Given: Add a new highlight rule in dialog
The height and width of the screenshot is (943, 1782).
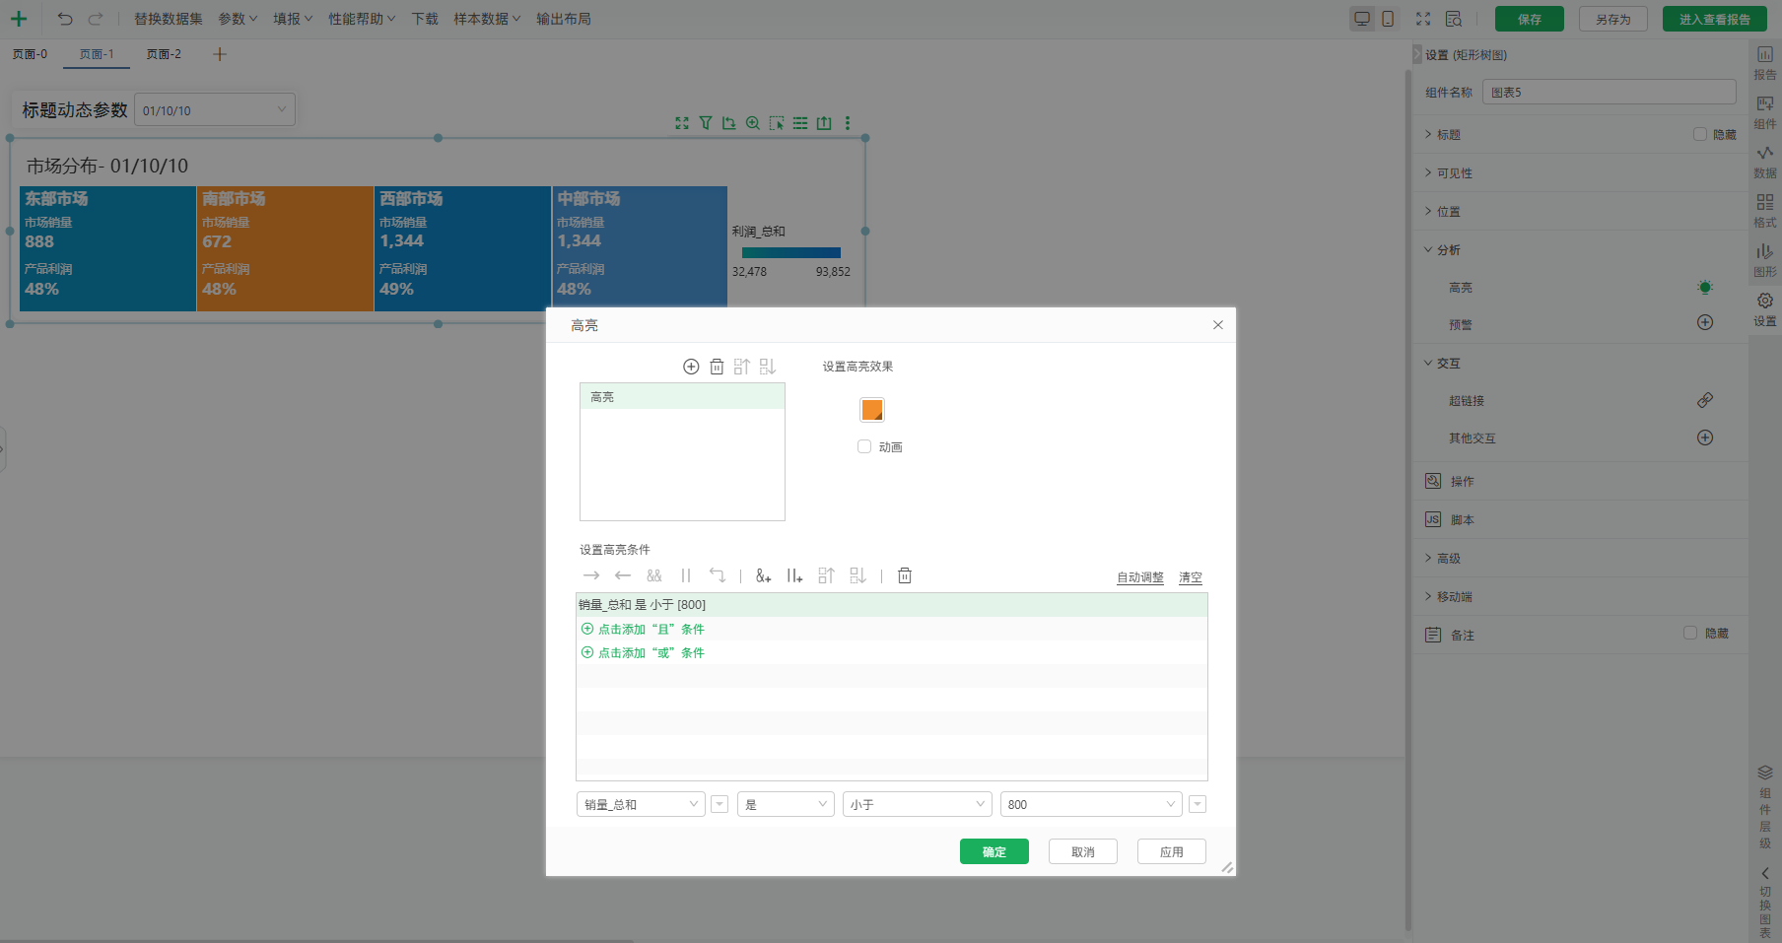Looking at the screenshot, I should [691, 367].
